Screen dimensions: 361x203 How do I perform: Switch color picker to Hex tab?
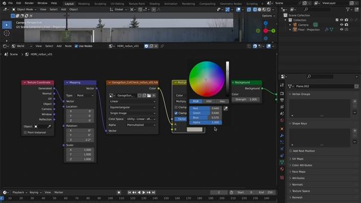point(222,101)
